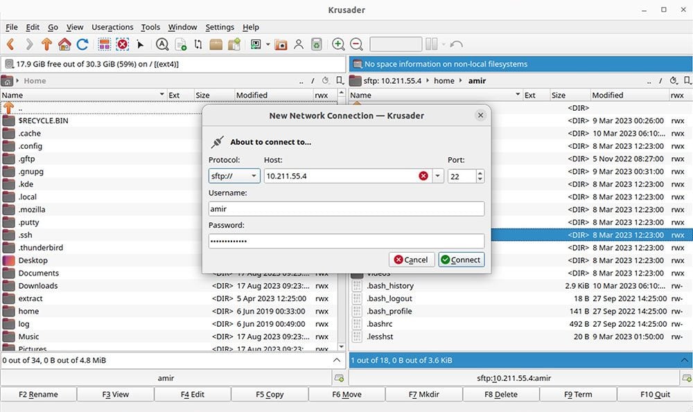
Task: Reload the panel with the refresh icon
Action: [82, 44]
